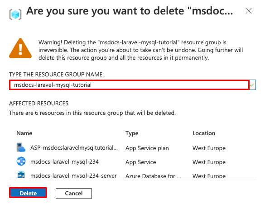Click the App Service plan icon
Image resolution: width=265 pixels, height=208 pixels.
pos(21,147)
